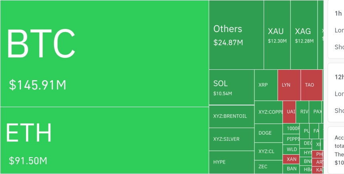This screenshot has height=174, width=344.
Task: Click the red XAN tile
Action: [292, 159]
